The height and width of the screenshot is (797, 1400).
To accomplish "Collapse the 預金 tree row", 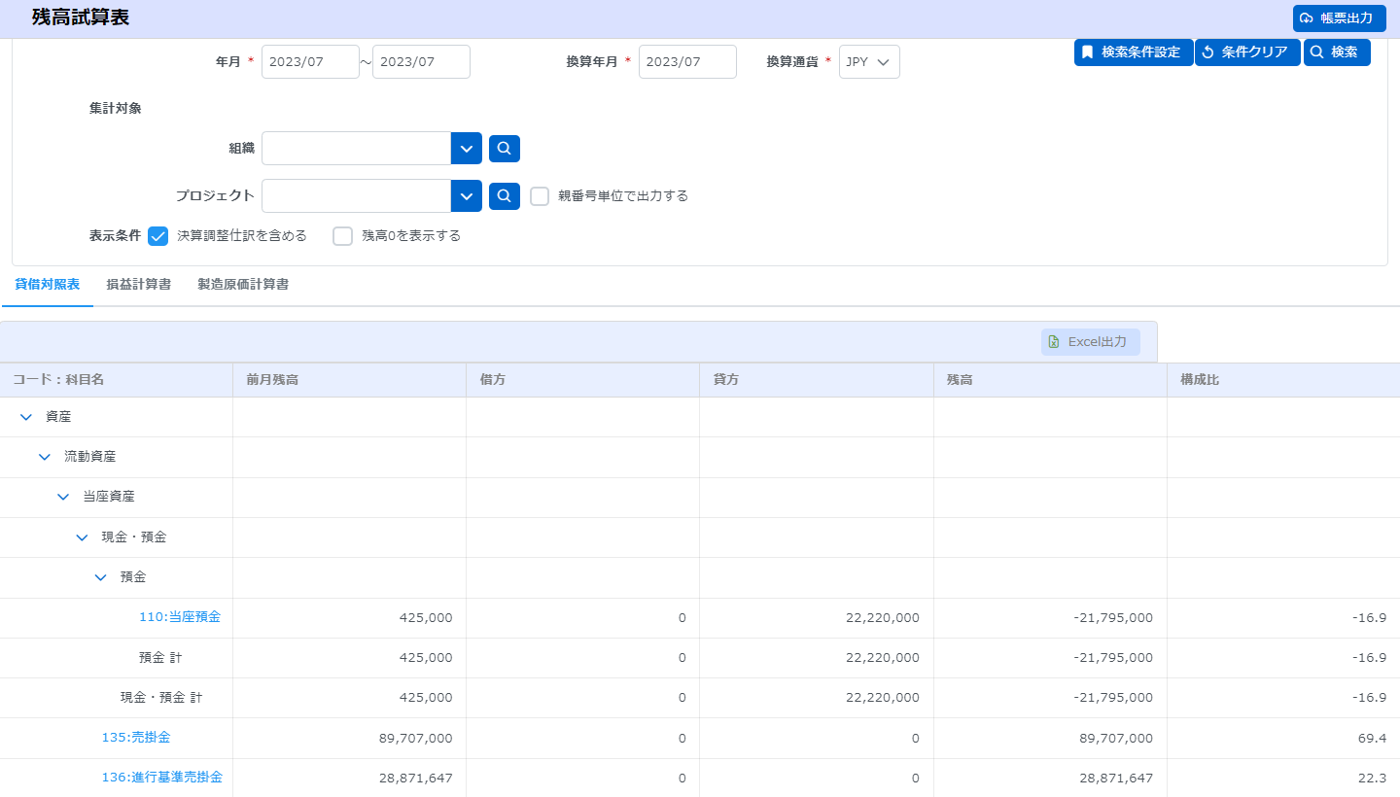I will pyautogui.click(x=101, y=577).
